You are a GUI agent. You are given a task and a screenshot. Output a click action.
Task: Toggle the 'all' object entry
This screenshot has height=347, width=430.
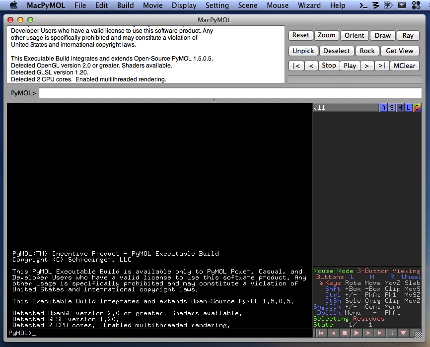346,108
